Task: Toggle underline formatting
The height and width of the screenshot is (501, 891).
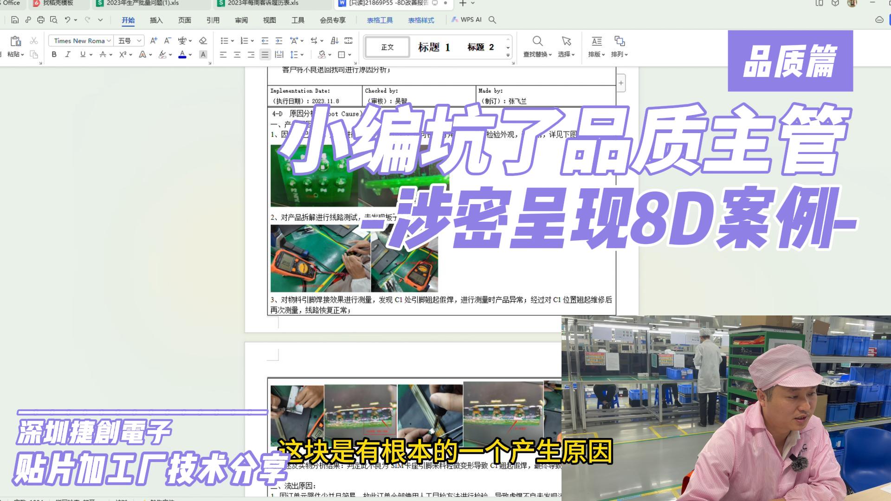Action: click(x=82, y=54)
